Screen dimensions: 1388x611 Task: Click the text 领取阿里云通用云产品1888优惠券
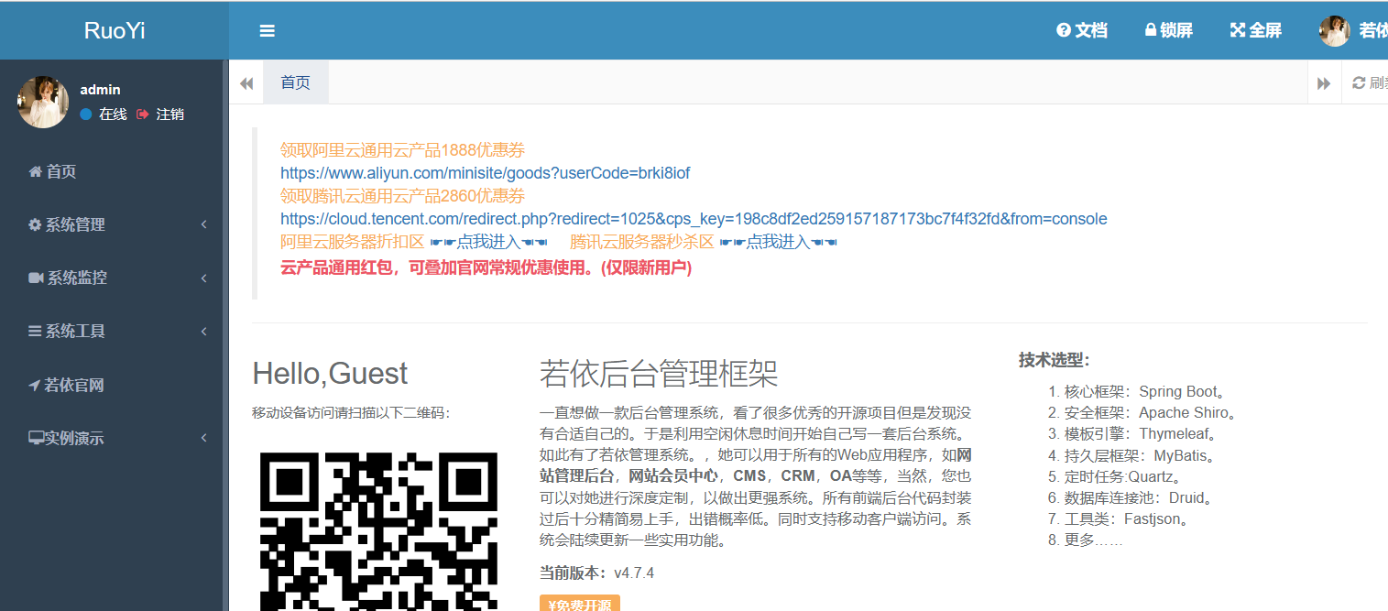pos(402,150)
